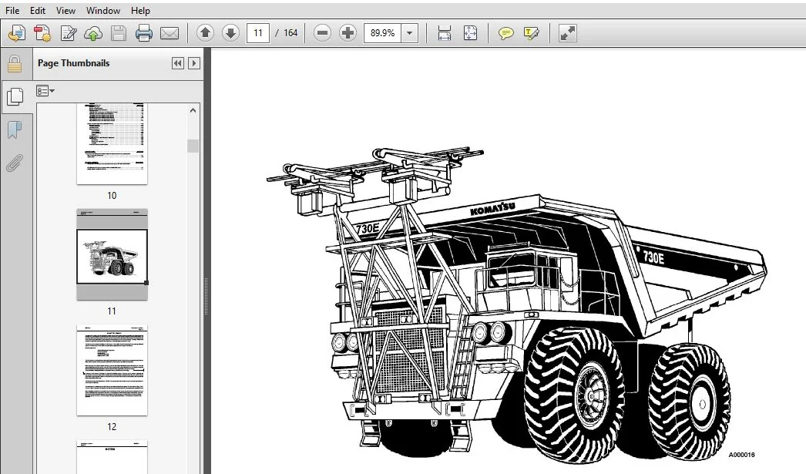Click the fit width scrolling icon

tap(444, 33)
